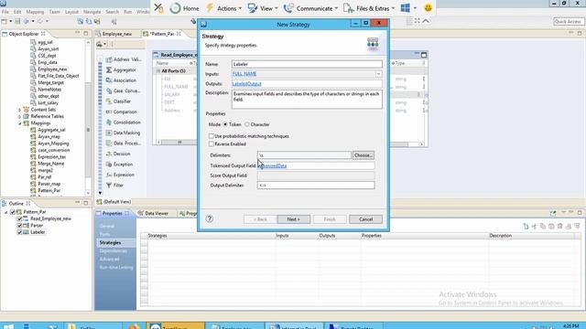The image size is (586, 329).
Task: Click the Quick Access search box
Action: click(568, 22)
